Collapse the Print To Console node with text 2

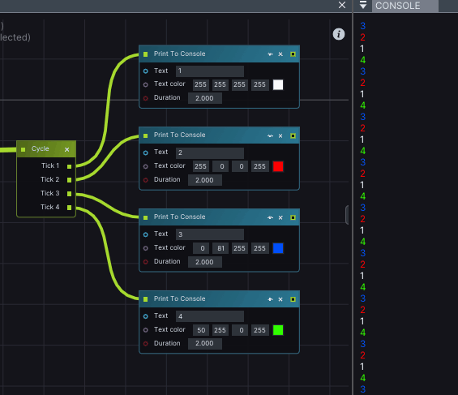click(x=270, y=135)
